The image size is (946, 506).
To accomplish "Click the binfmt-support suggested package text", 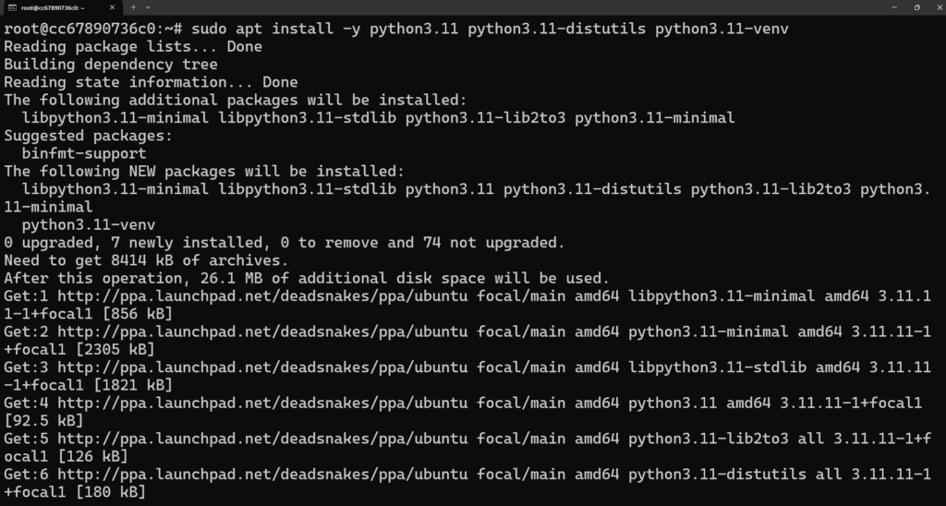I will click(x=84, y=153).
